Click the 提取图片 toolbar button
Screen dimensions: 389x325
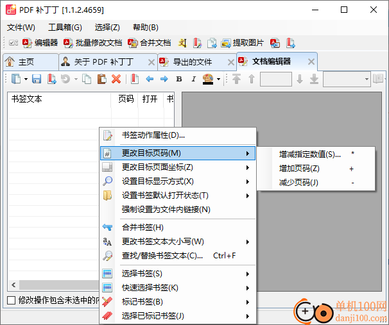coord(243,43)
